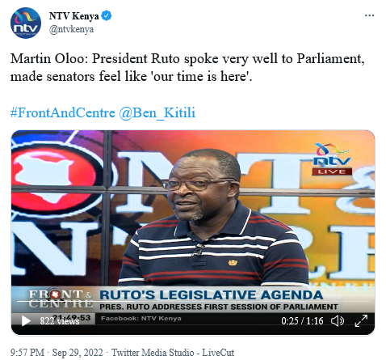
Task: Open the three-dot tweet options menu
Action: [x=369, y=15]
